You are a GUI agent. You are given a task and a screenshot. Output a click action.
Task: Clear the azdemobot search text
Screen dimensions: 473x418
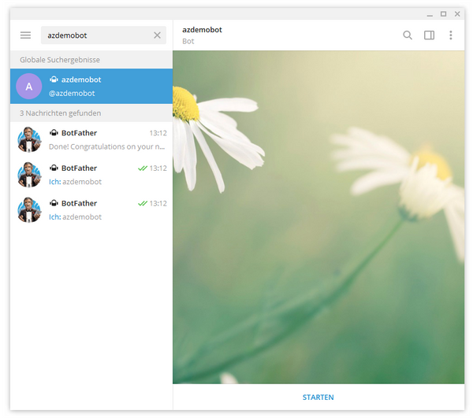157,35
